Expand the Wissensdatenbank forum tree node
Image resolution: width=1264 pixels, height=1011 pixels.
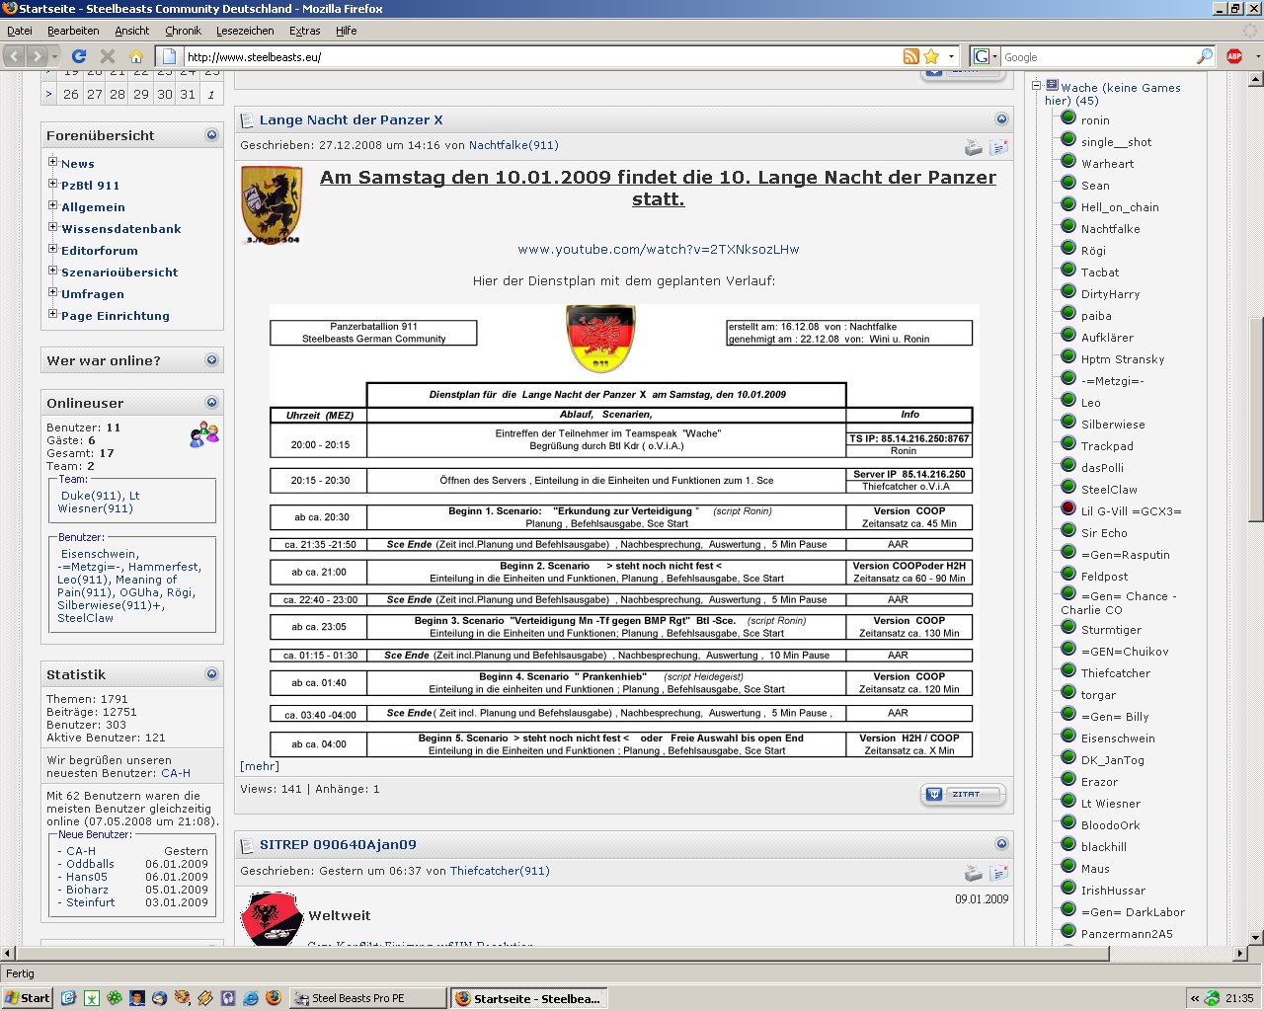[53, 228]
